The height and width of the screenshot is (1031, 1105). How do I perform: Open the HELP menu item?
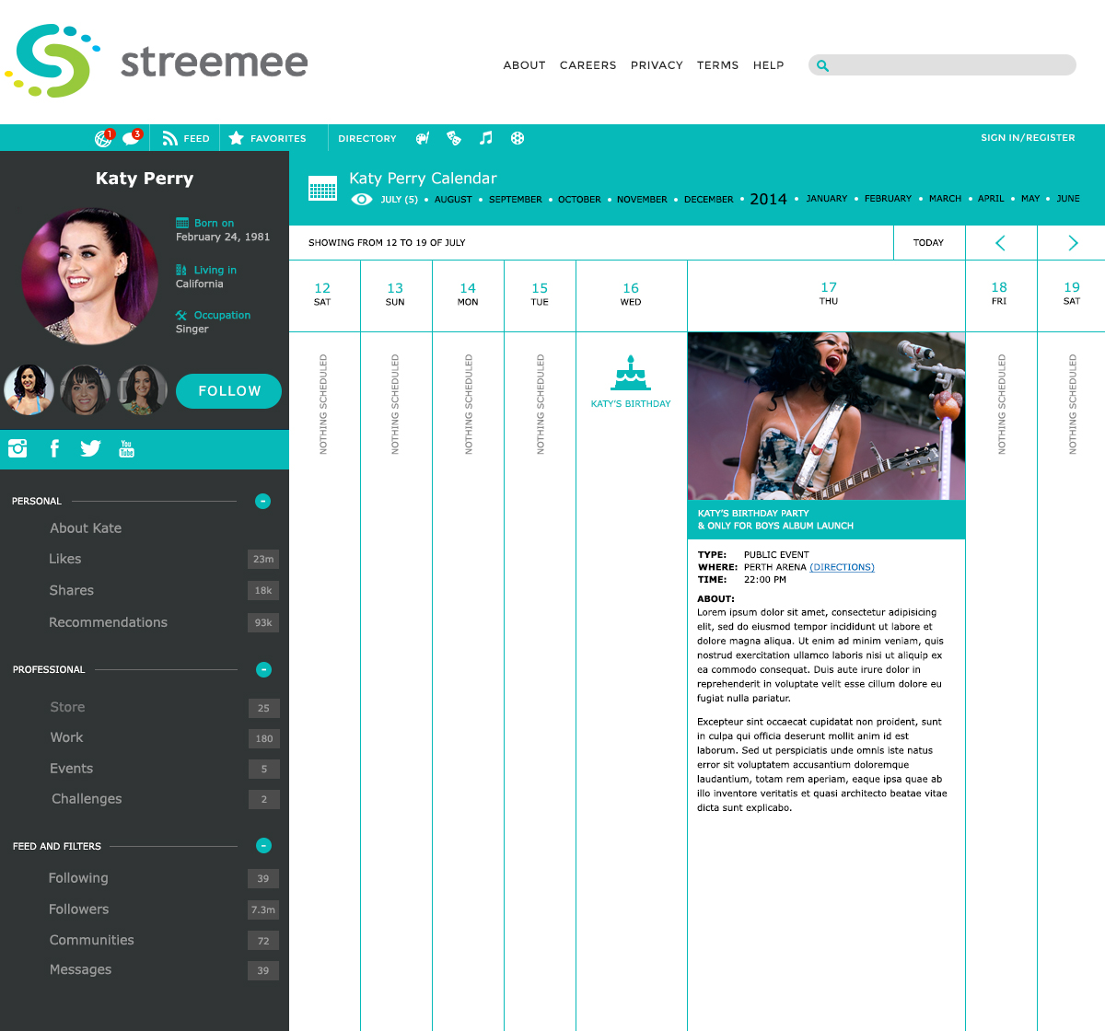768,65
